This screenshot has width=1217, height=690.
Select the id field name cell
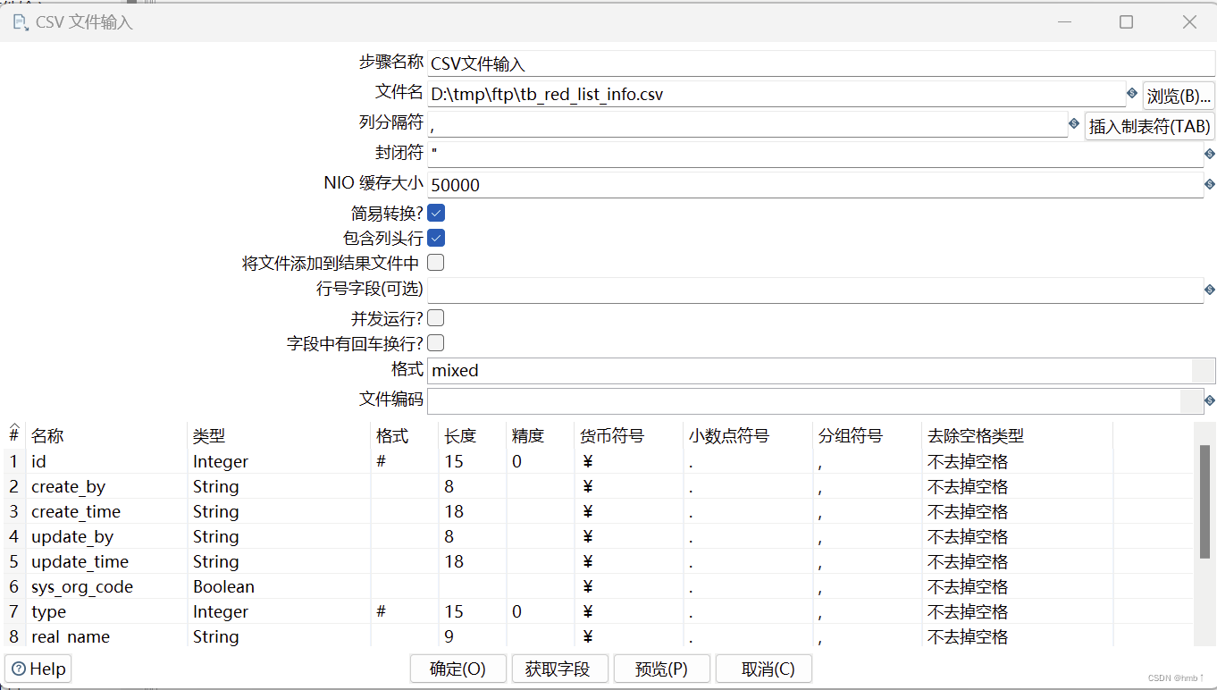point(106,461)
